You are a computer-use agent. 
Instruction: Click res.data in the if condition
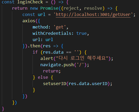coord(53,52)
